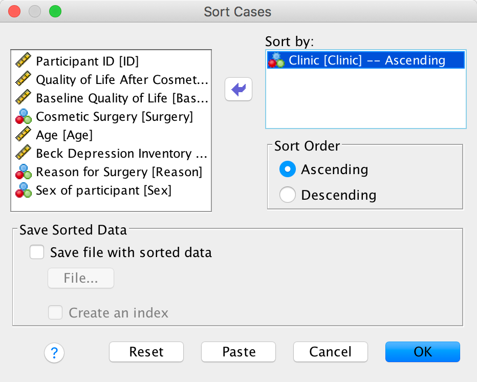Choose the Descending sort order
The height and width of the screenshot is (382, 477).
tap(288, 195)
